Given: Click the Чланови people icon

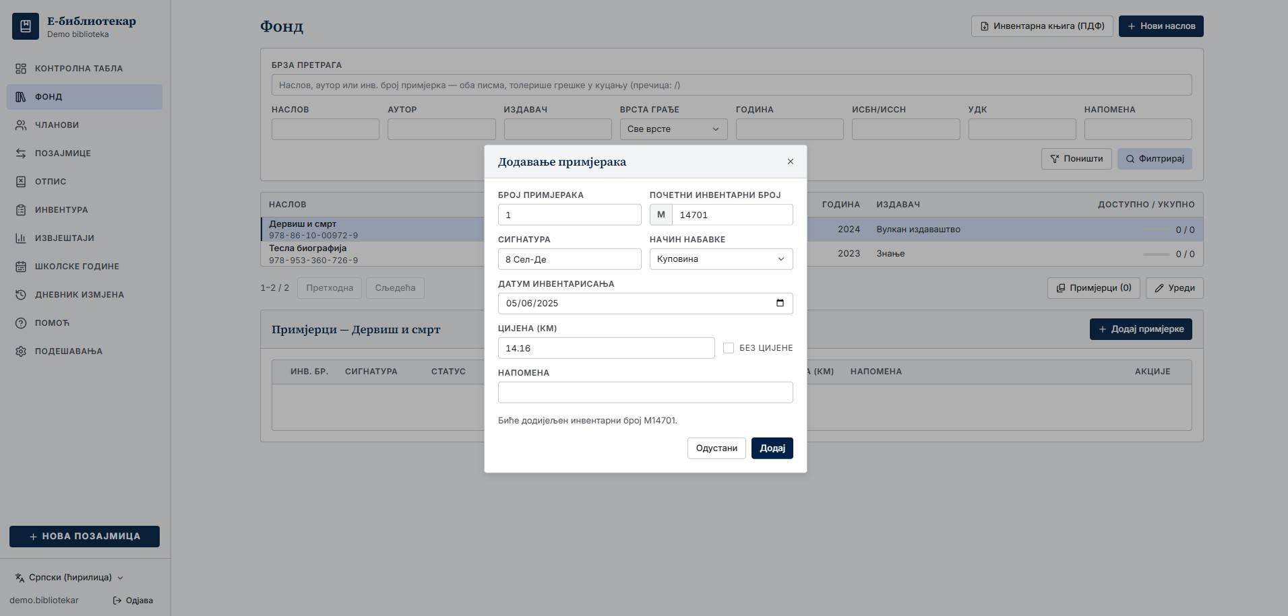Looking at the screenshot, I should tap(21, 125).
